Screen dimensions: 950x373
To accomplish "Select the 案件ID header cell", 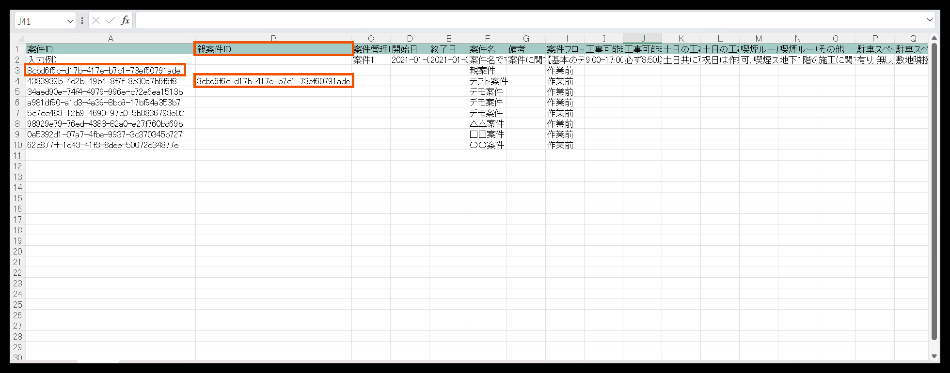I will 111,49.
